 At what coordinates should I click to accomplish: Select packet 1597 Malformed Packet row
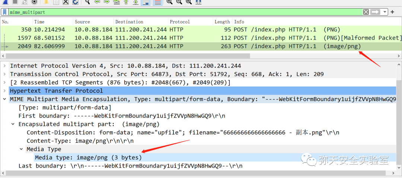point(201,38)
